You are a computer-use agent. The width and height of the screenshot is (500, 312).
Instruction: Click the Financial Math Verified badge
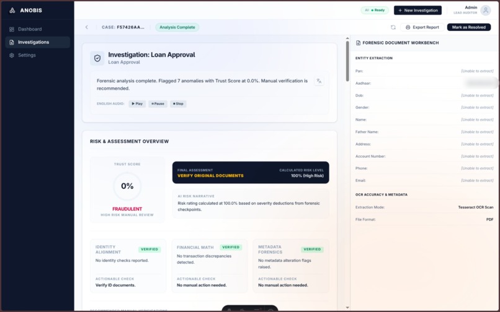point(231,247)
